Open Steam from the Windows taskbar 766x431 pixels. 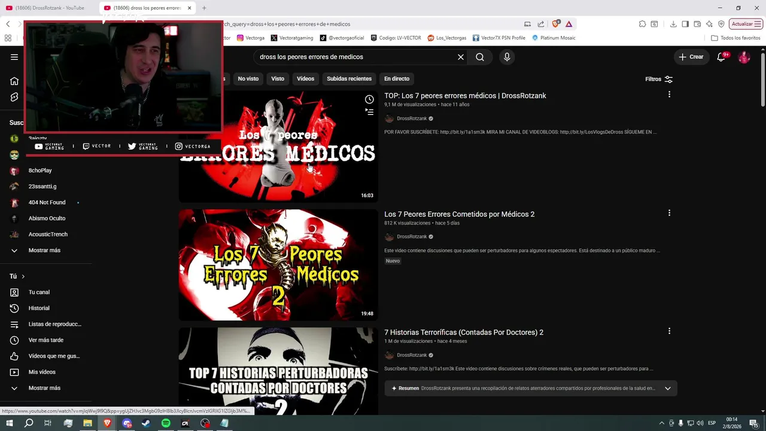(x=146, y=423)
